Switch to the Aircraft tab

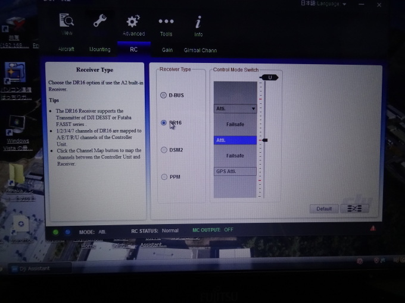click(x=66, y=49)
